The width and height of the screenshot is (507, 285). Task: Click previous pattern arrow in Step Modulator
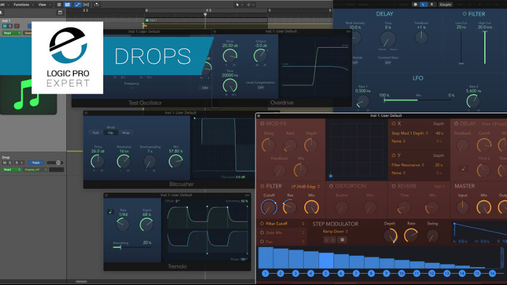click(327, 240)
